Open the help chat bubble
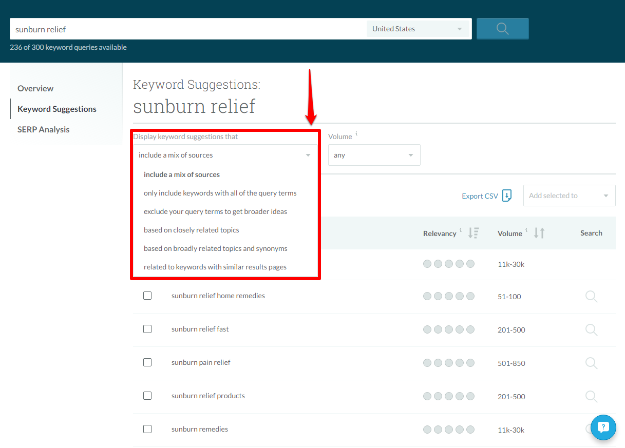The image size is (625, 448). 603,427
